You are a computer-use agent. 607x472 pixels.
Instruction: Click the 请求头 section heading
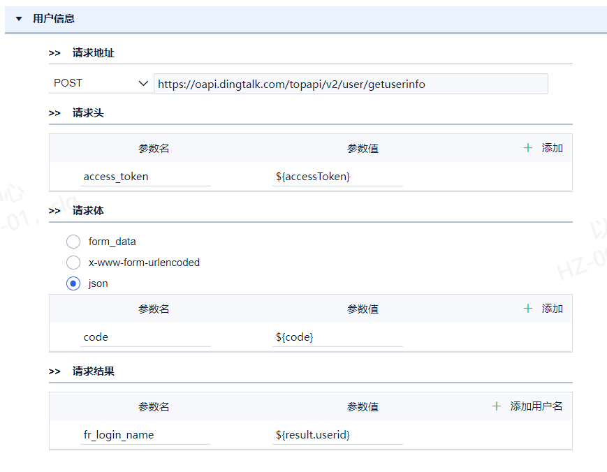88,113
